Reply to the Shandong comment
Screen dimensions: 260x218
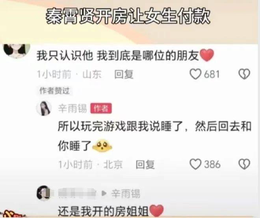click(124, 74)
